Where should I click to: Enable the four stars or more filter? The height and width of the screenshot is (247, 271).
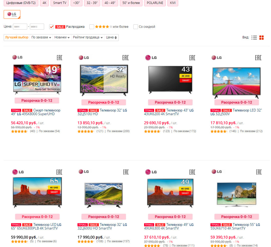[92, 27]
